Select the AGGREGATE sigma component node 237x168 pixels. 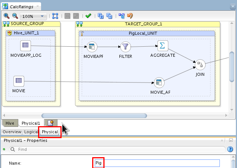[x=163, y=46]
